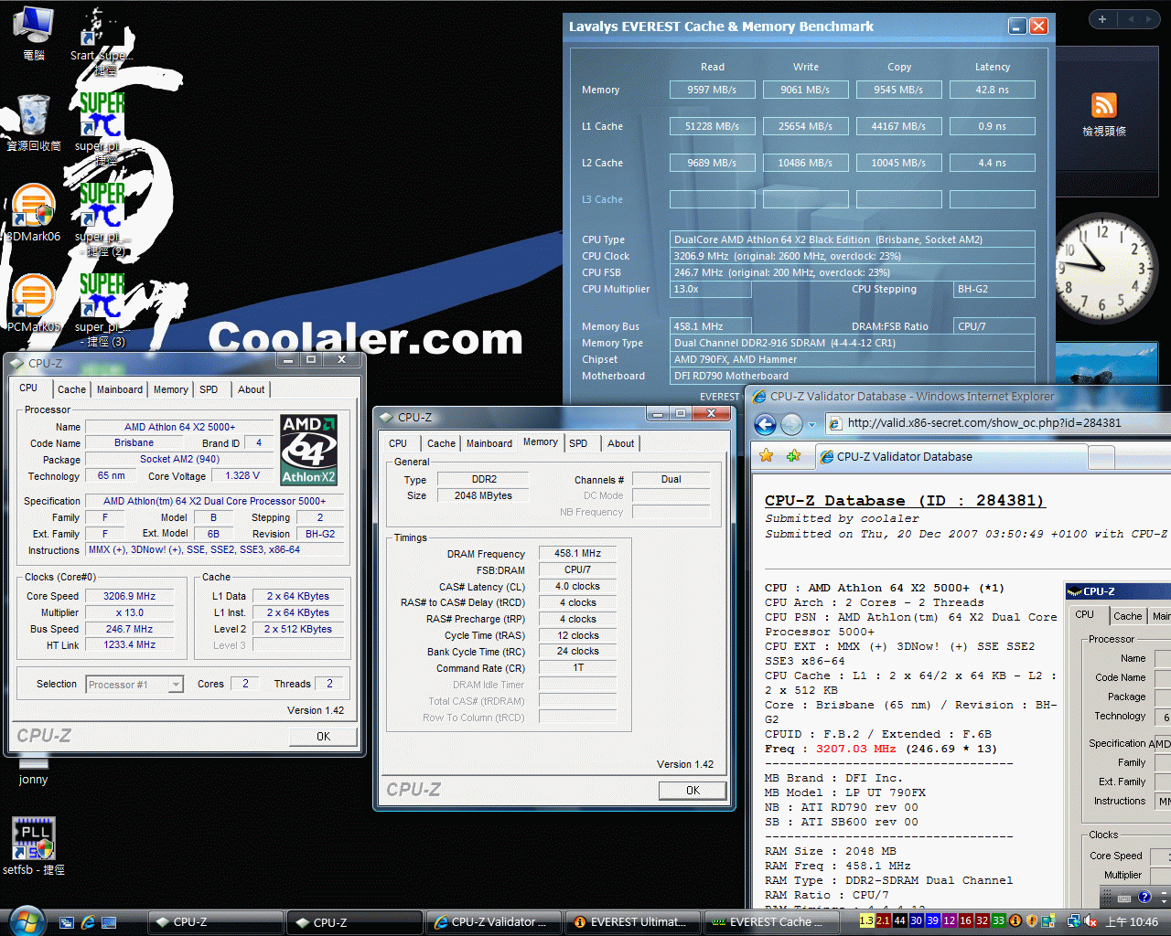
Task: Click the Memory Copy 9545 MB/s value
Action: pyautogui.click(x=898, y=90)
